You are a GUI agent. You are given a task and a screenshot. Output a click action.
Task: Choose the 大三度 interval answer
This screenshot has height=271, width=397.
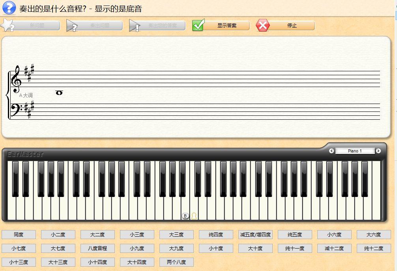pos(176,235)
